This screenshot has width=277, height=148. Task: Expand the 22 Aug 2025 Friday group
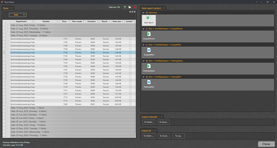coord(8,25)
